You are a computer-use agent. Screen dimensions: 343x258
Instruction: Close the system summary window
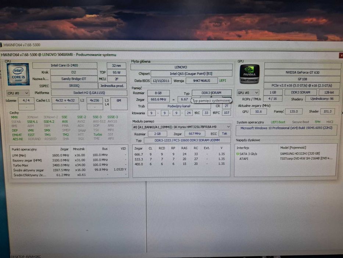point(341,56)
